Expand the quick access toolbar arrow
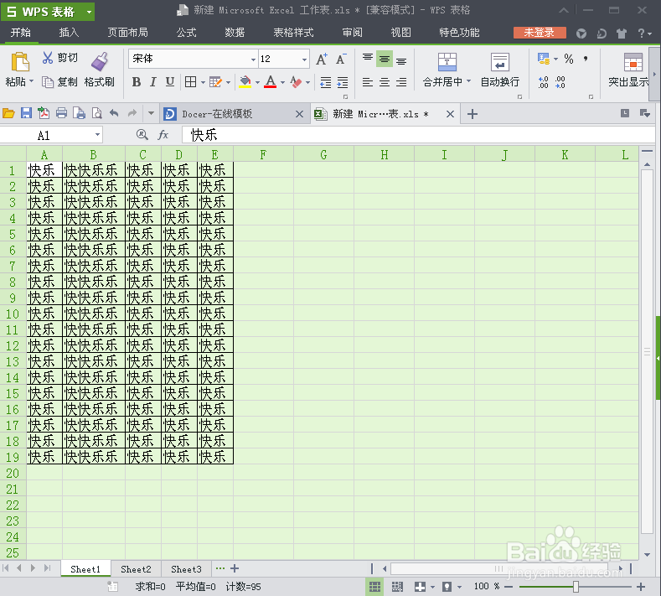This screenshot has width=661, height=596. coord(151,113)
